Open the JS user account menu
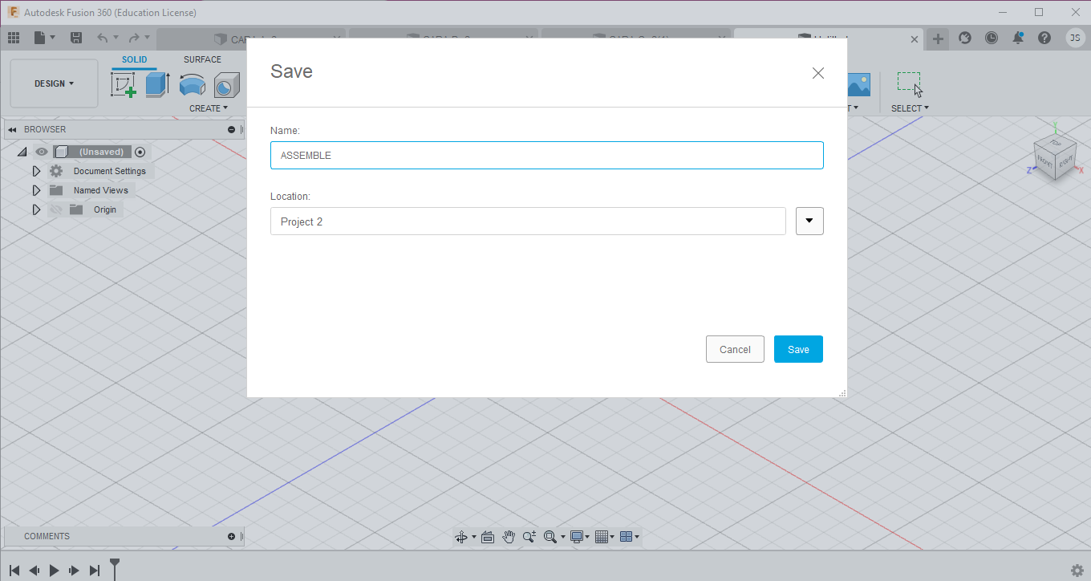This screenshot has width=1091, height=581. pos(1075,38)
